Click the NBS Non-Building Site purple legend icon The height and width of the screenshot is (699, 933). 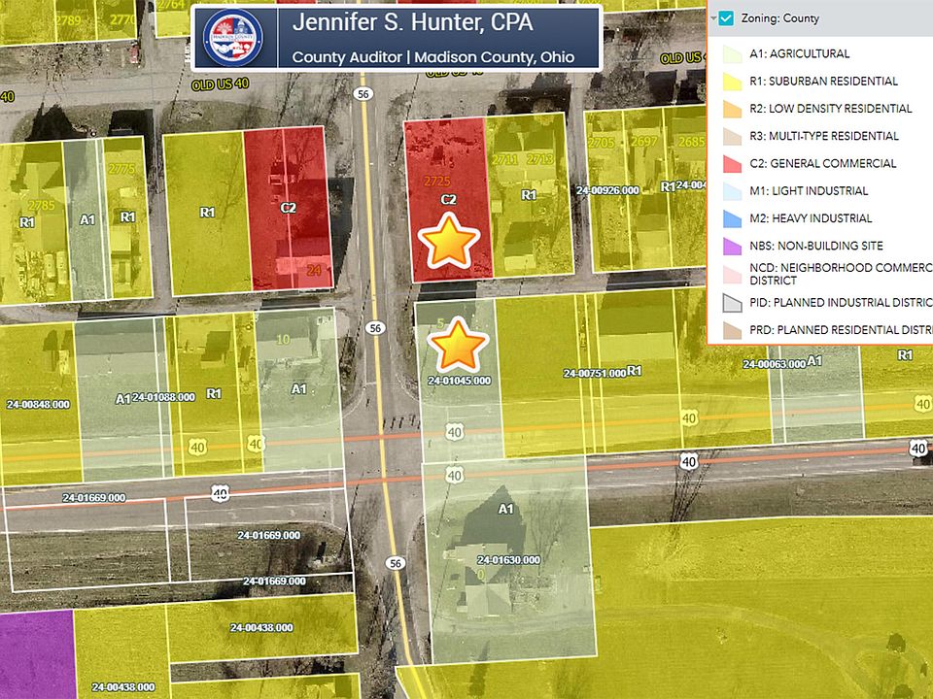732,247
